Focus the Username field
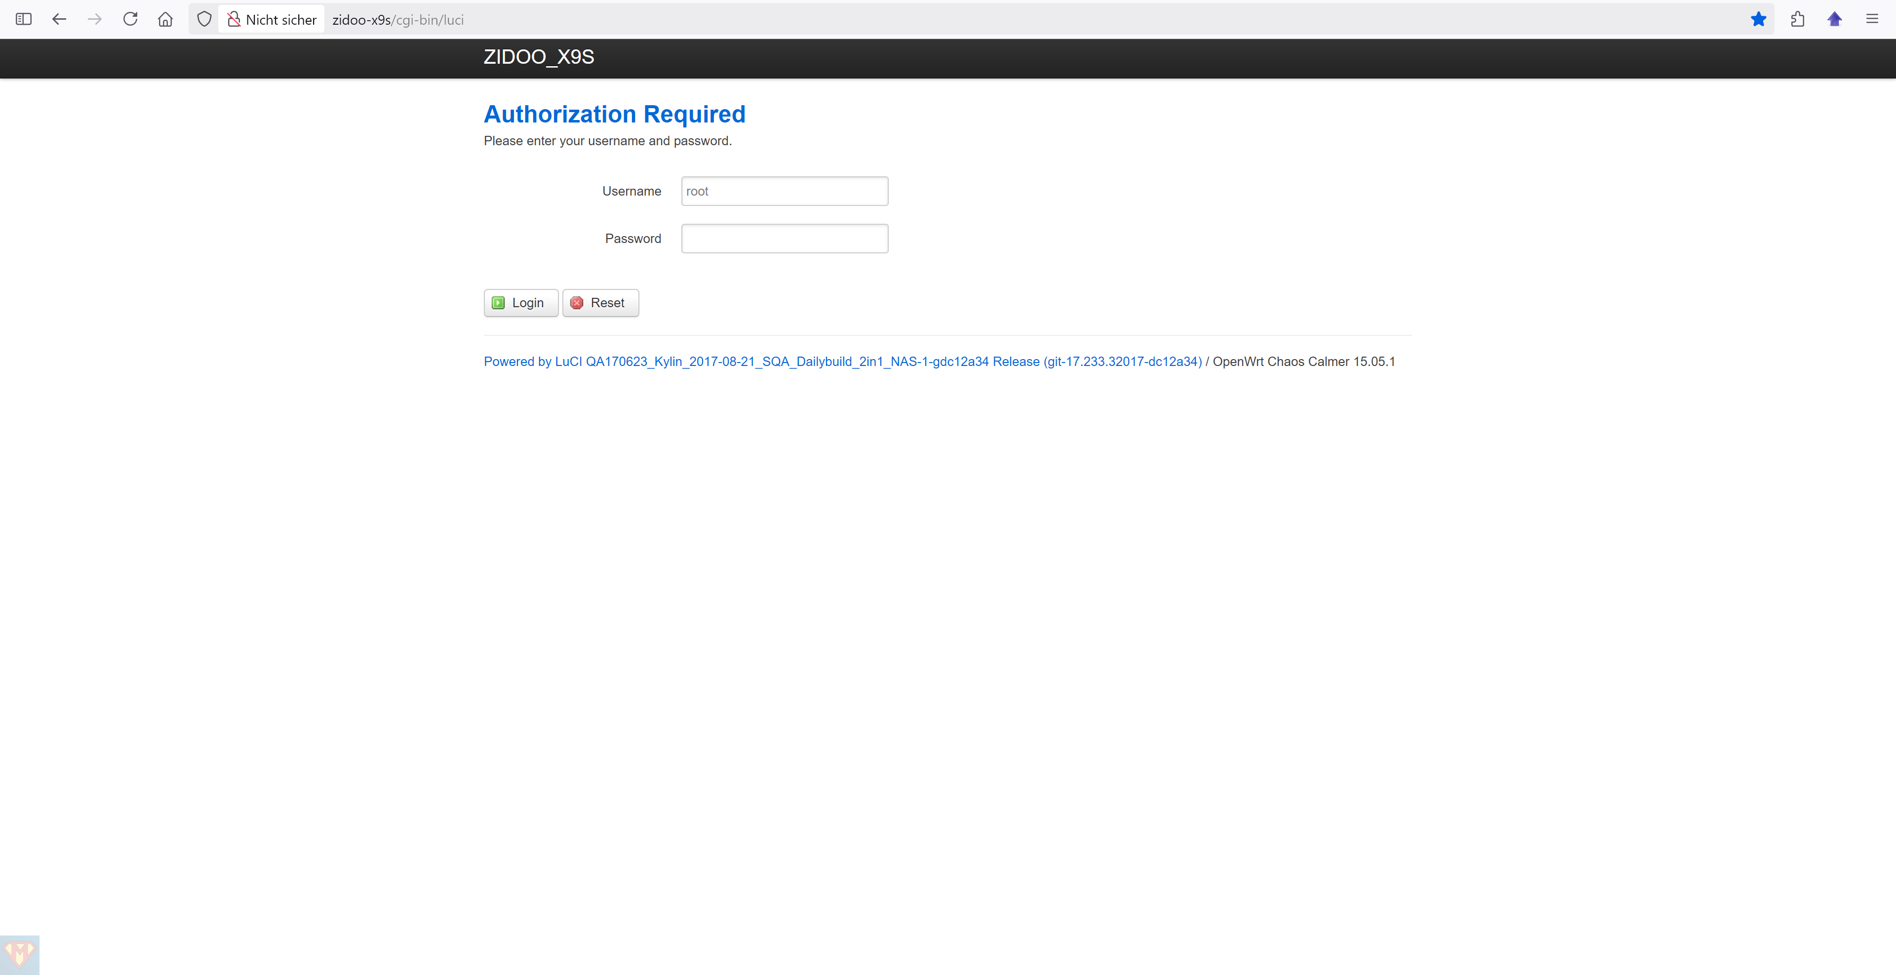Image resolution: width=1896 pixels, height=975 pixels. pyautogui.click(x=785, y=191)
